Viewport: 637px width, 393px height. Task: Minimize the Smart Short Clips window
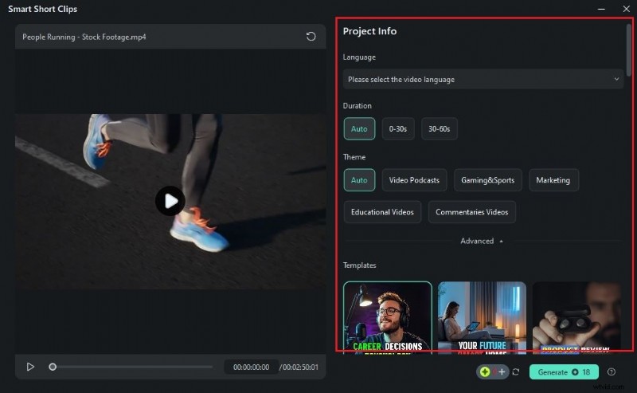(601, 9)
